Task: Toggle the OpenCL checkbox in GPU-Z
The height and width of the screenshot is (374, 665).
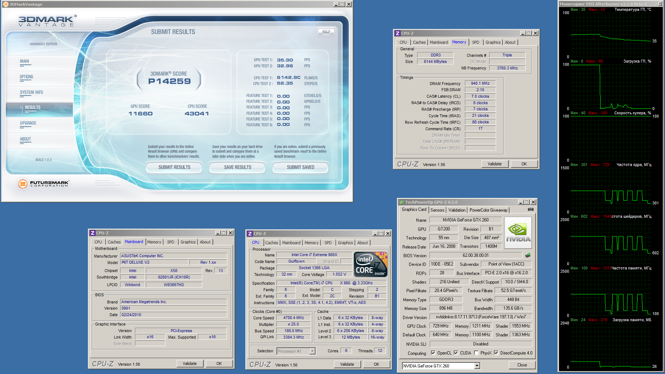Action: (433, 353)
